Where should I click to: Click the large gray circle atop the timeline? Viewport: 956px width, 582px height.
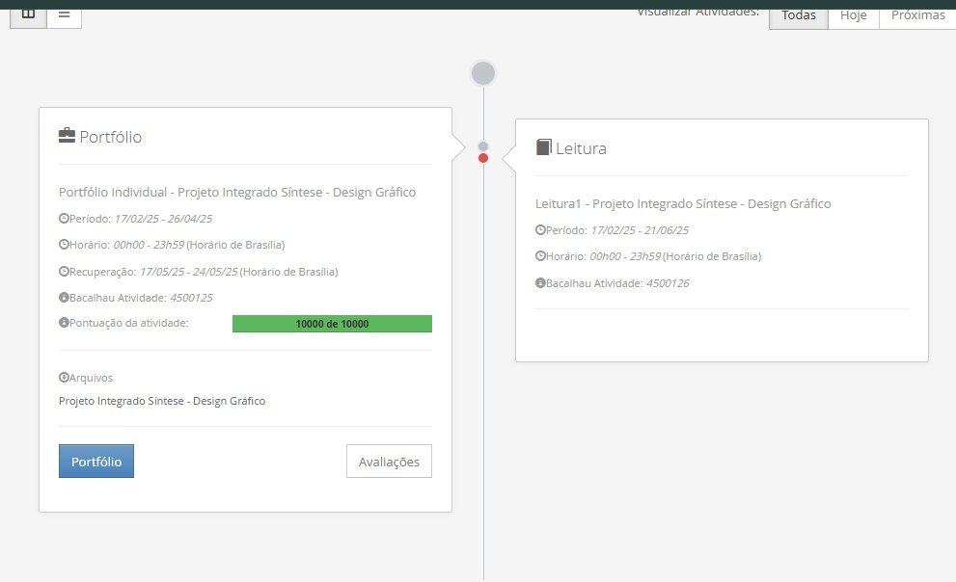[483, 73]
